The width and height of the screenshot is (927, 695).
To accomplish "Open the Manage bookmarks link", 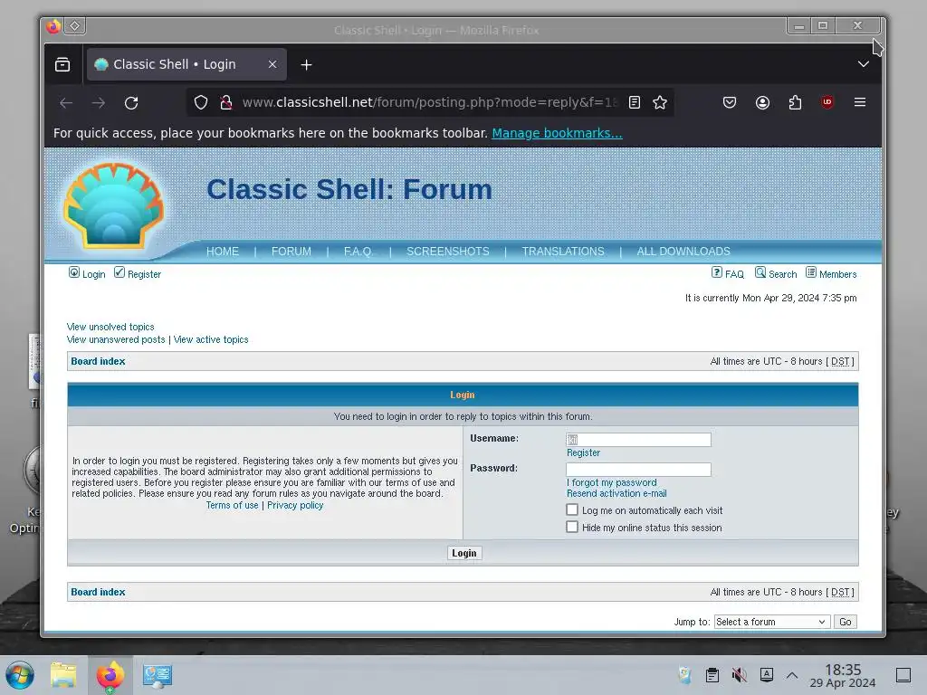I will tap(557, 133).
